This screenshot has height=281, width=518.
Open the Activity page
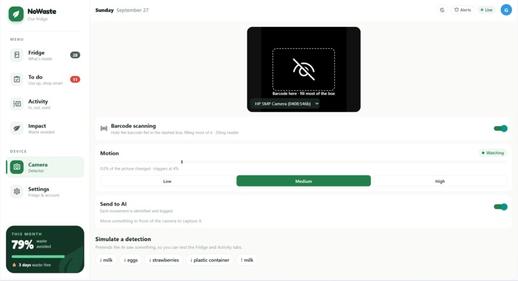pyautogui.click(x=45, y=104)
